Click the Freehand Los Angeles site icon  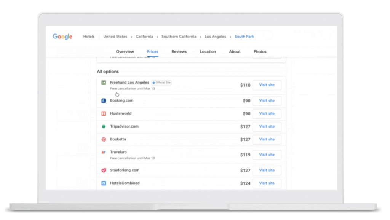point(104,83)
